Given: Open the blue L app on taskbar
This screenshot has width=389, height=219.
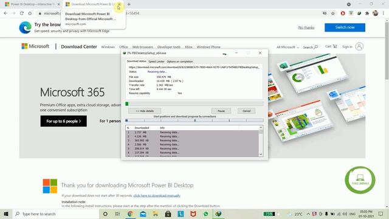Looking at the screenshot, I should (181, 214).
